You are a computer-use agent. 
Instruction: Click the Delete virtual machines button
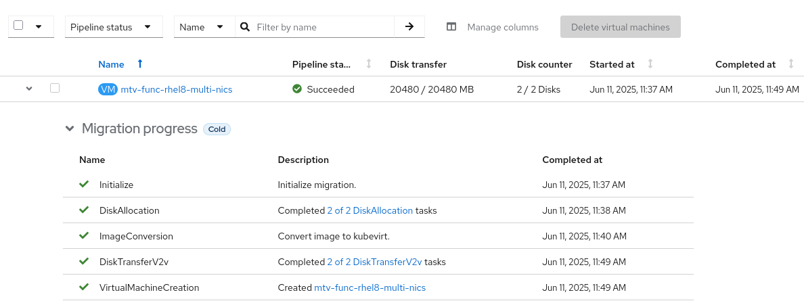click(x=620, y=27)
